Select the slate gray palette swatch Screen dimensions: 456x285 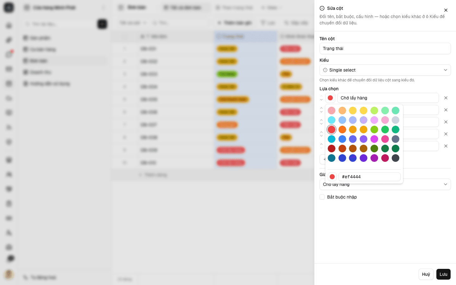pyautogui.click(x=396, y=139)
